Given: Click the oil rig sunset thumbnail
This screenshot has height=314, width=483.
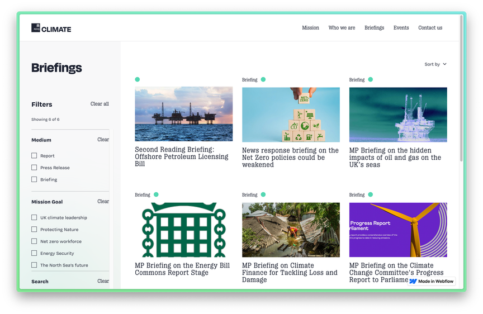Looking at the screenshot, I should 183,114.
